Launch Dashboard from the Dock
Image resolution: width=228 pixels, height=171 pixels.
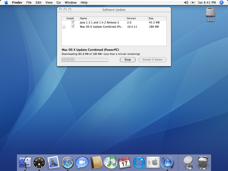tap(39, 163)
